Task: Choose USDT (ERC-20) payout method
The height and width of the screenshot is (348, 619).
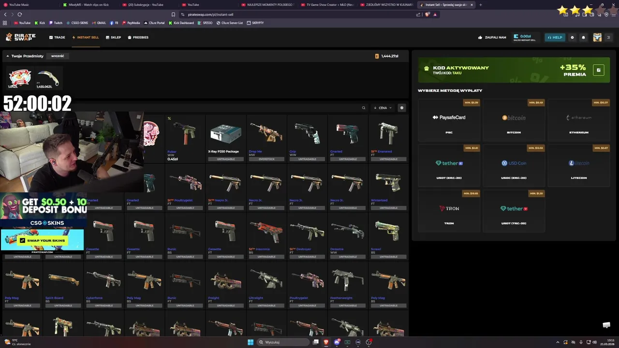Action: (449, 165)
